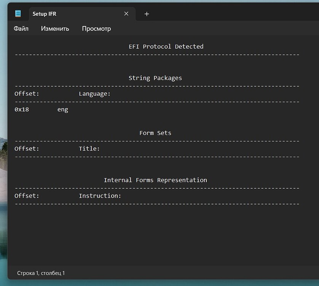Open the Файл menu
The image size is (319, 286).
[x=21, y=28]
